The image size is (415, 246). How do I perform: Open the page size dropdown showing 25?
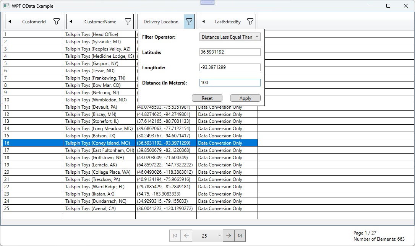207,236
